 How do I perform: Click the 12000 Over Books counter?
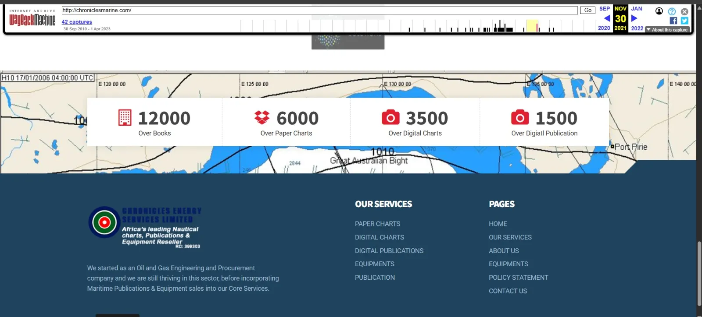(x=155, y=122)
